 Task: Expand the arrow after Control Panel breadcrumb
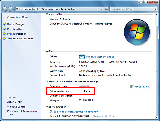40,9
